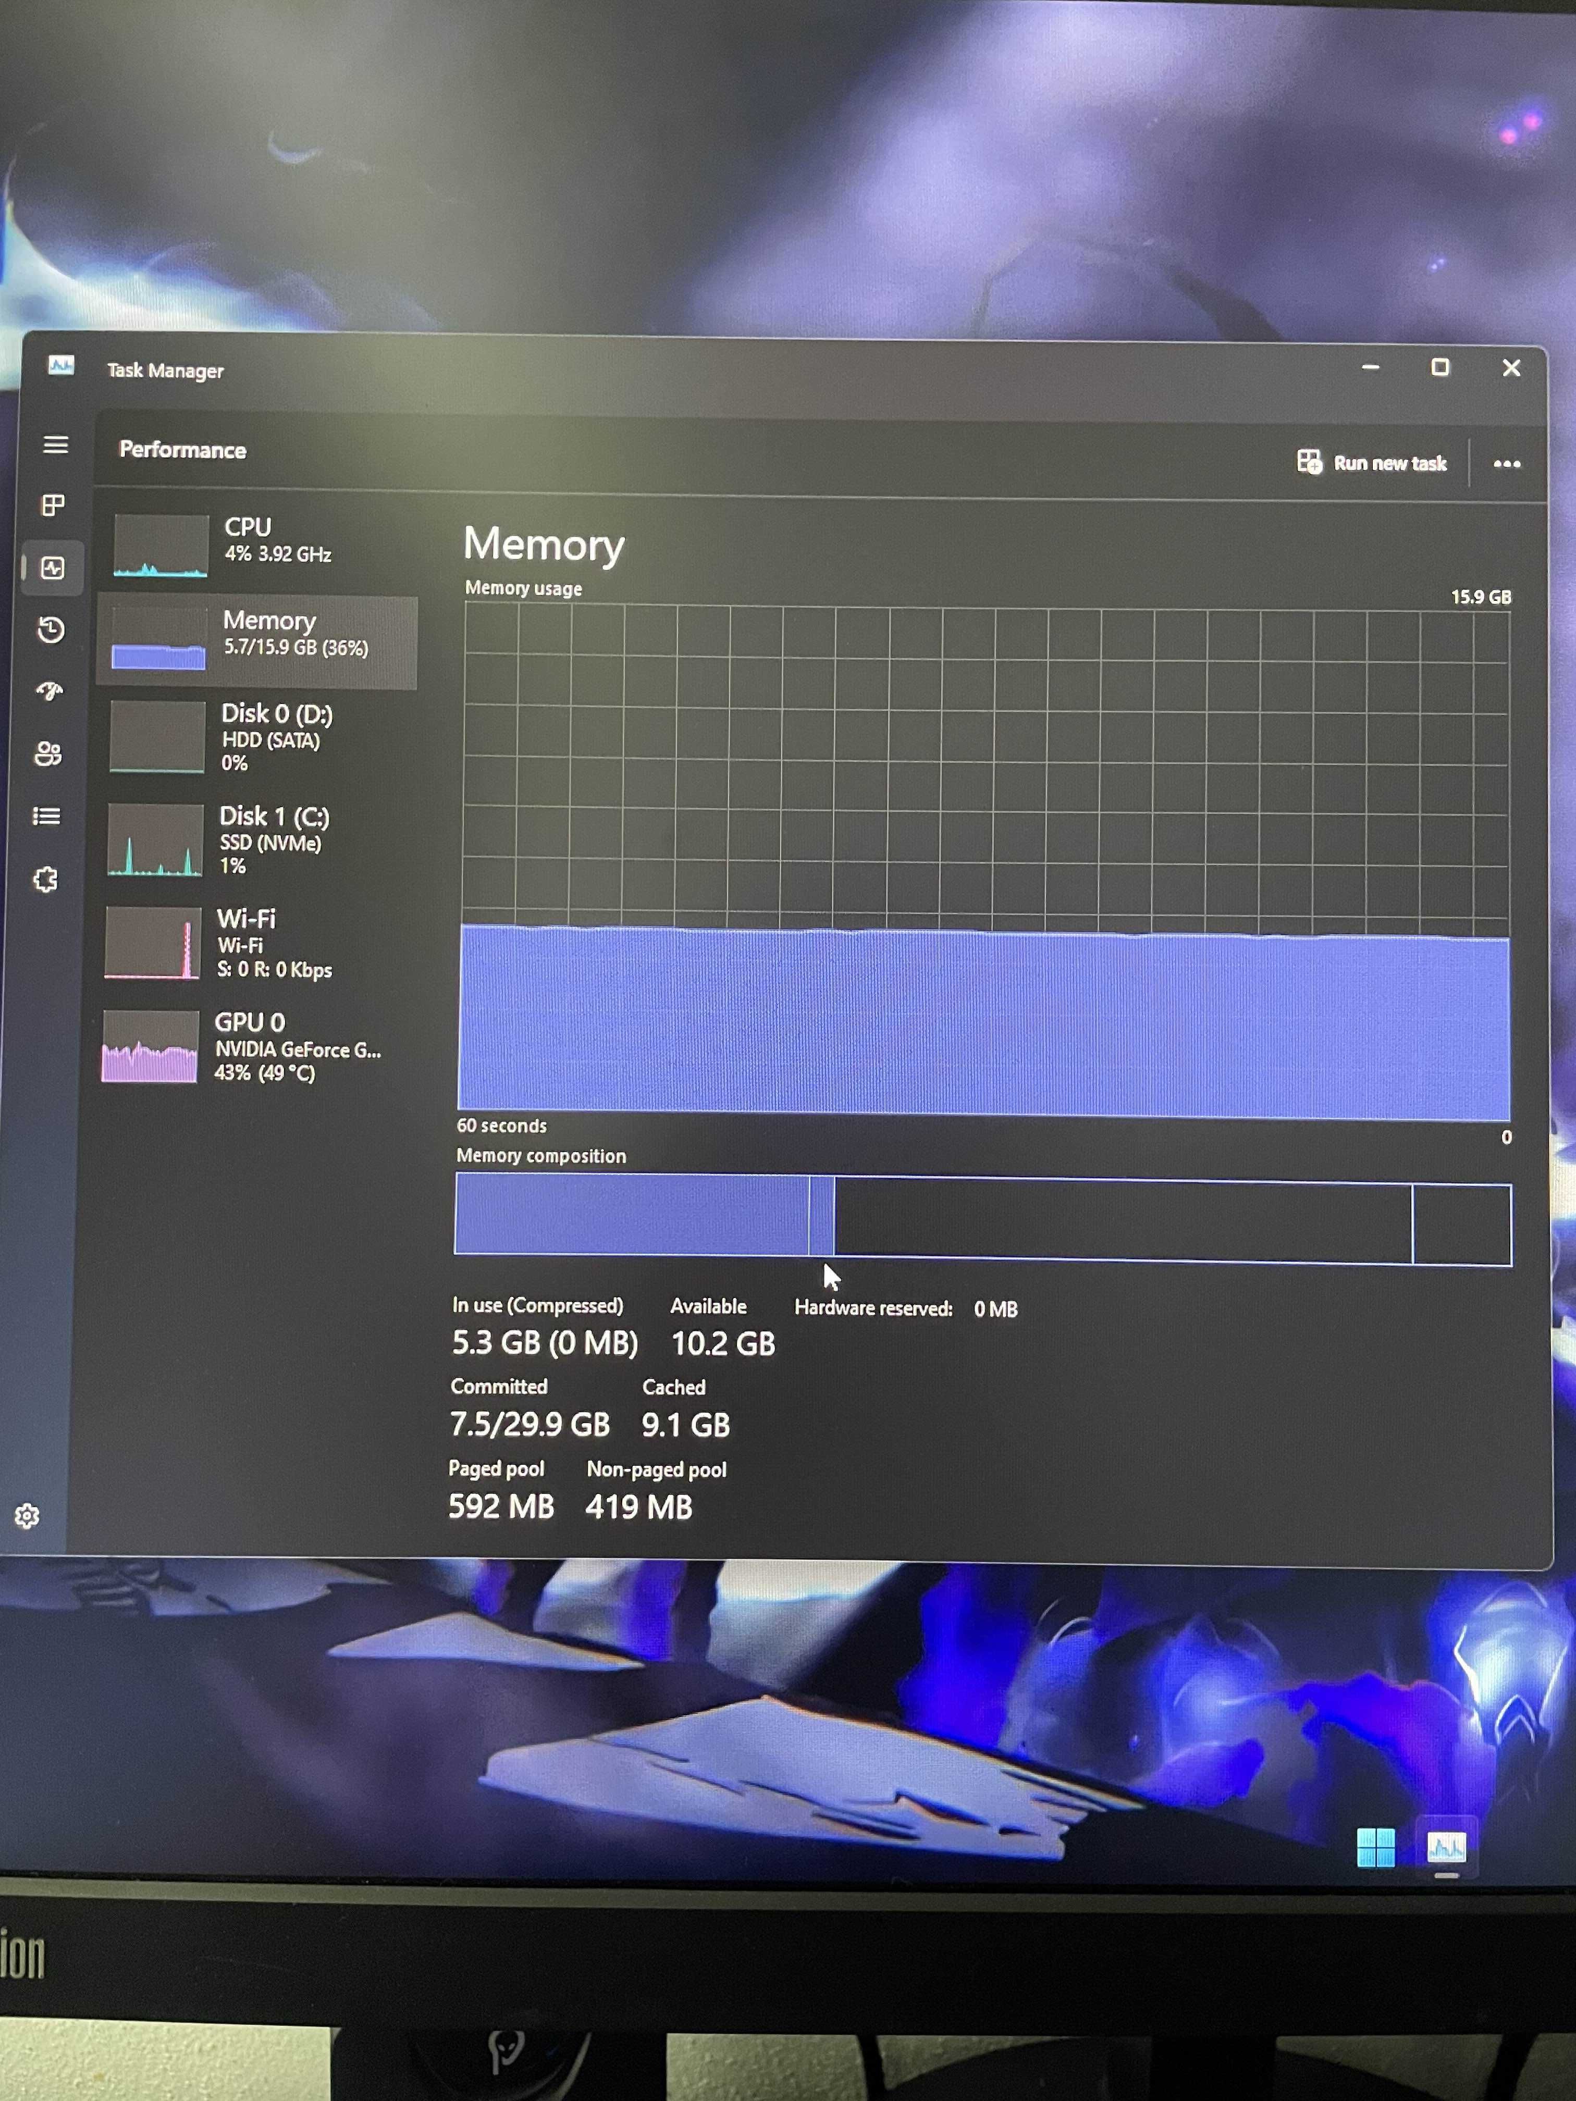
Task: Click the Wi-Fi mini graph thumbnail
Action: pos(152,942)
